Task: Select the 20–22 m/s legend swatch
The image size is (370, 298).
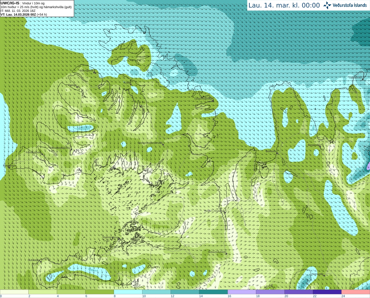Action: click(299, 292)
